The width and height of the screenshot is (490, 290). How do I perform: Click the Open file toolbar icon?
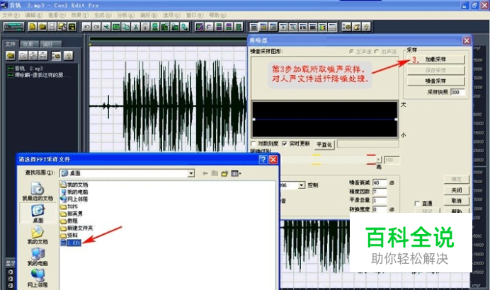(42, 27)
